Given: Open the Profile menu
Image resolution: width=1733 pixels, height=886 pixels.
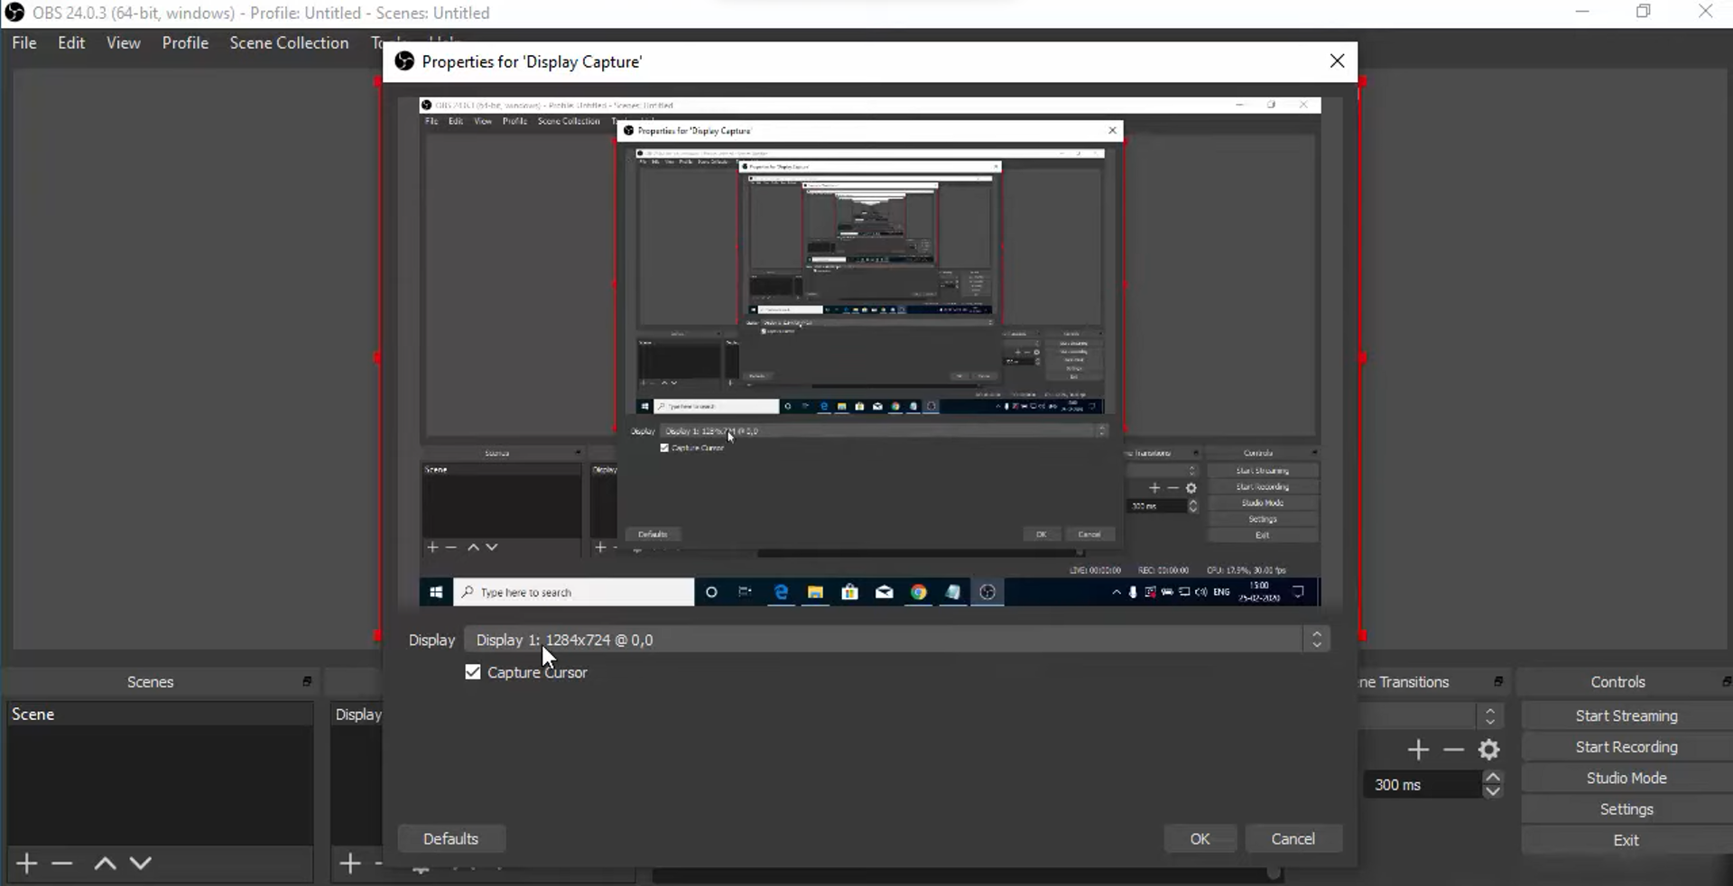Looking at the screenshot, I should click(184, 42).
